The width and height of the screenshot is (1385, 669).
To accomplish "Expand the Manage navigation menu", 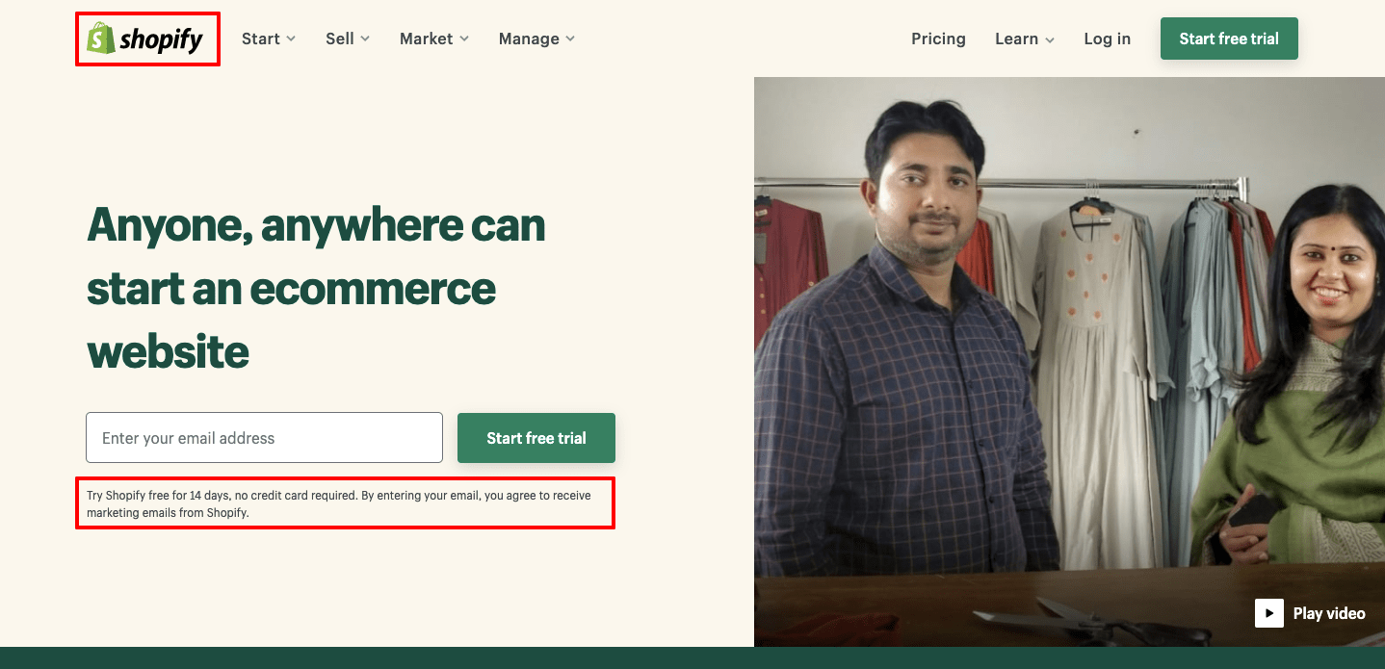I will (536, 39).
